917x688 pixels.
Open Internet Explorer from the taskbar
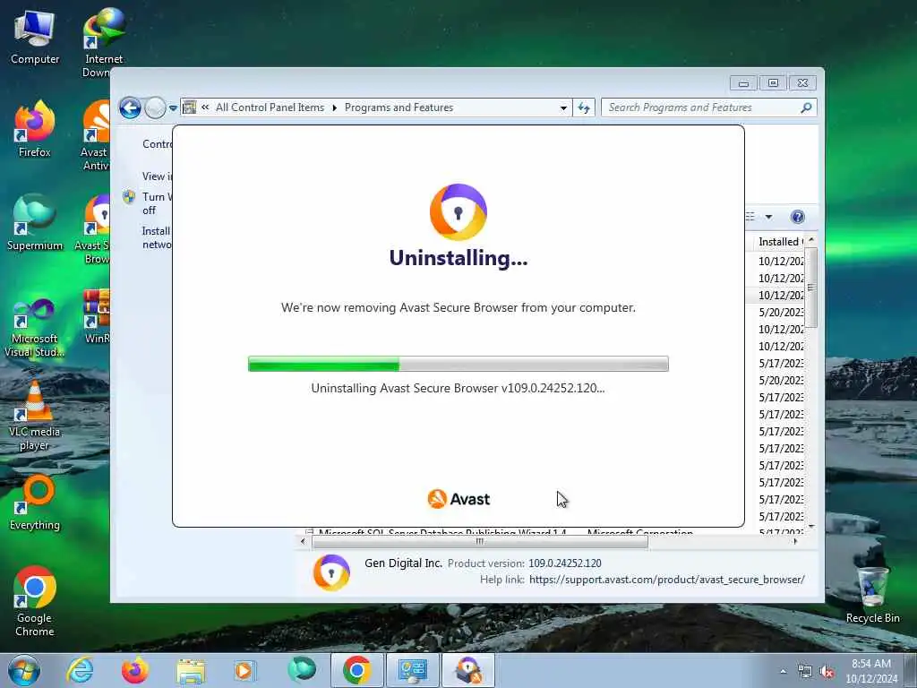click(x=80, y=670)
